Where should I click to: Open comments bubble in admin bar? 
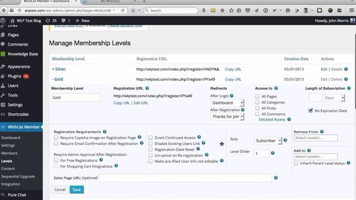[66, 21]
